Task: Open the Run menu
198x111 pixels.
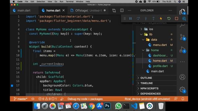Action: click(62, 2)
